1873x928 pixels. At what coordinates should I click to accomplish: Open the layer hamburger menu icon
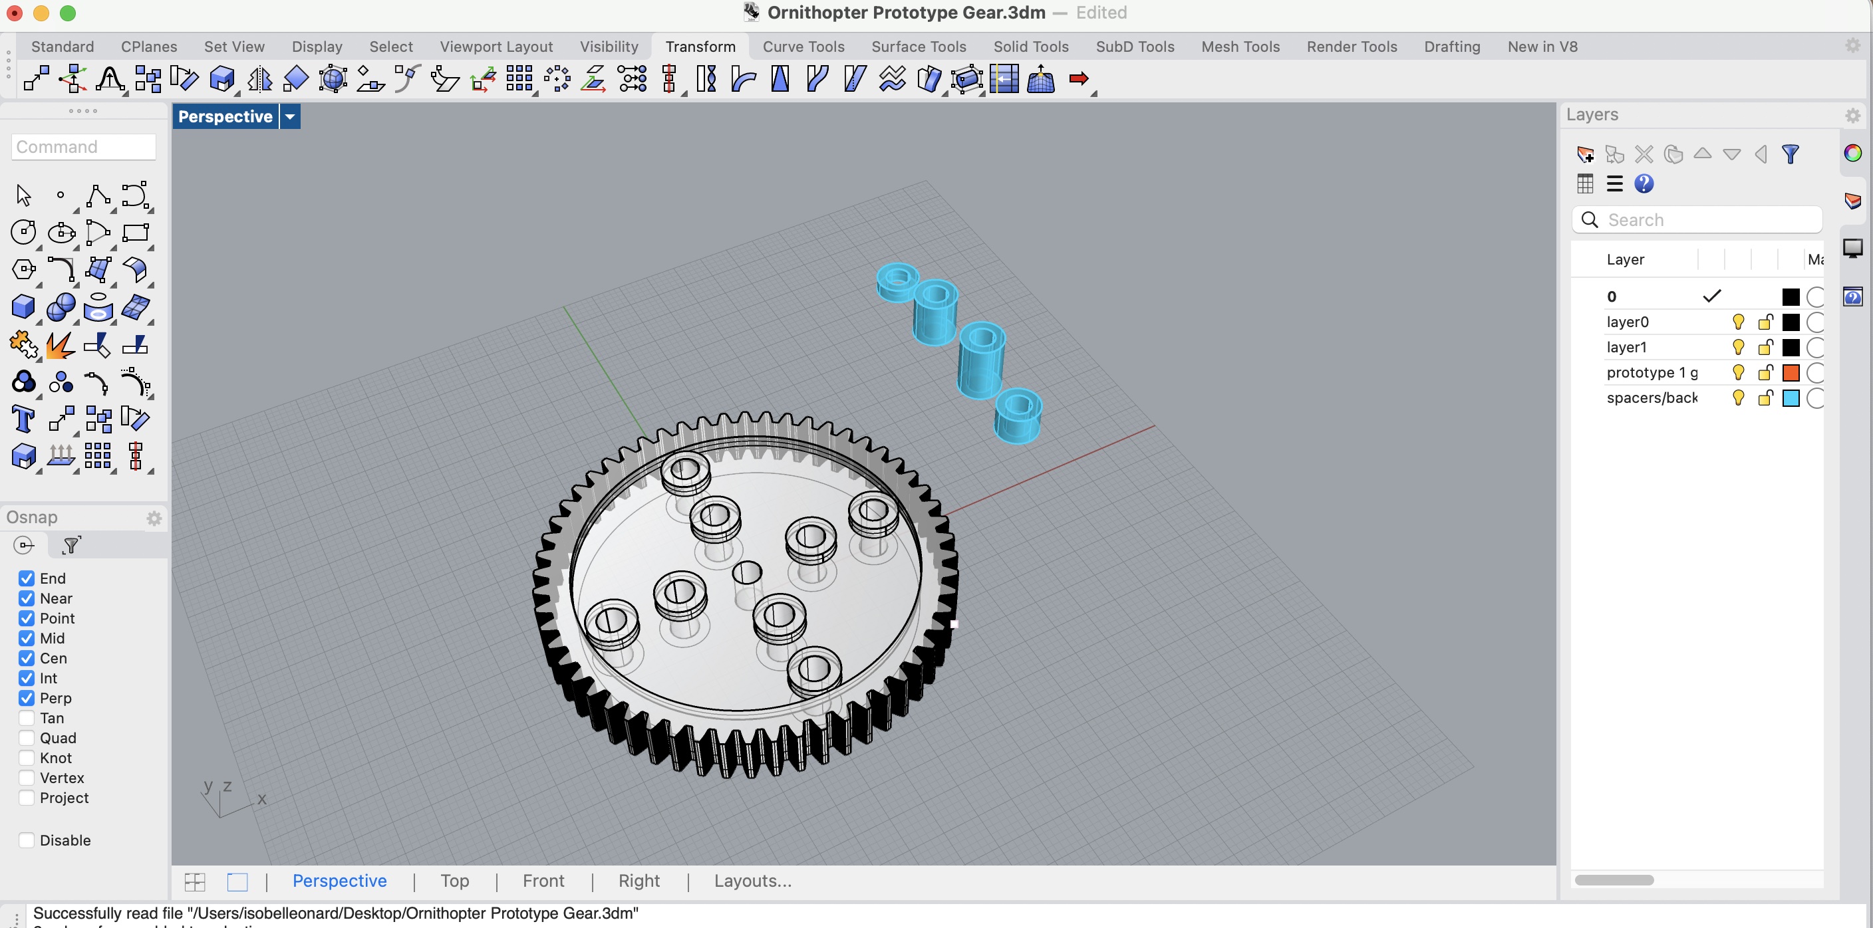tap(1614, 184)
